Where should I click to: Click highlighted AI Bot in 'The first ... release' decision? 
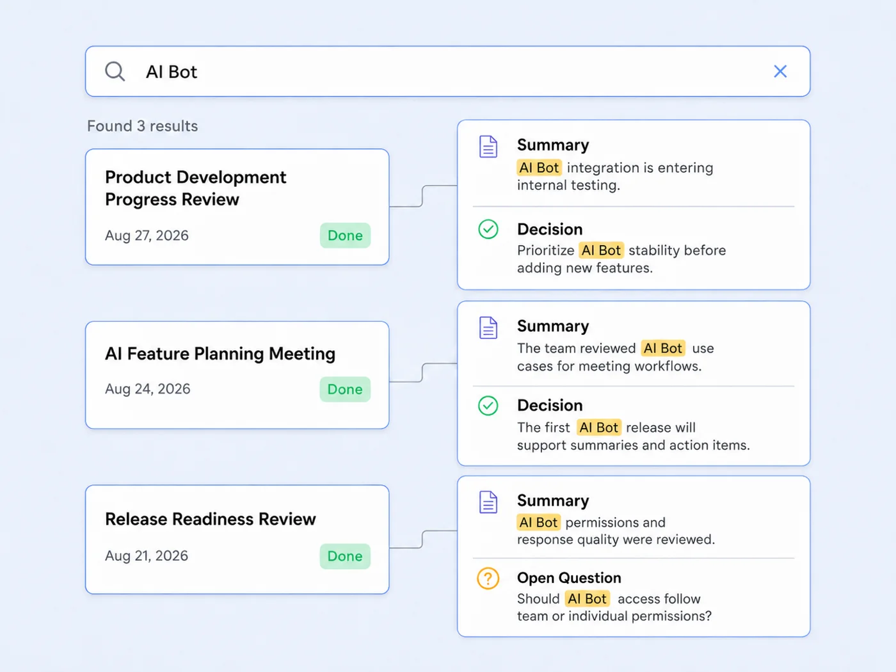599,428
